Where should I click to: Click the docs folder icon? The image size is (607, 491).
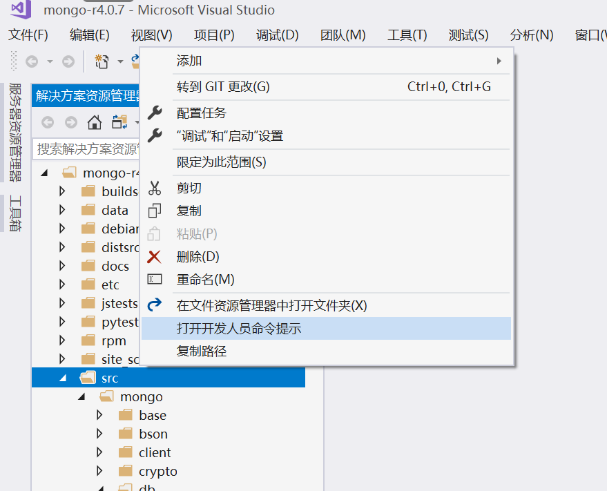[x=88, y=266]
